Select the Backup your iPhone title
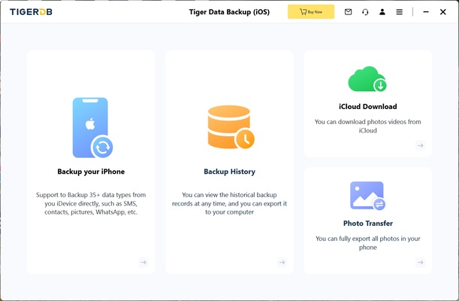 91,172
